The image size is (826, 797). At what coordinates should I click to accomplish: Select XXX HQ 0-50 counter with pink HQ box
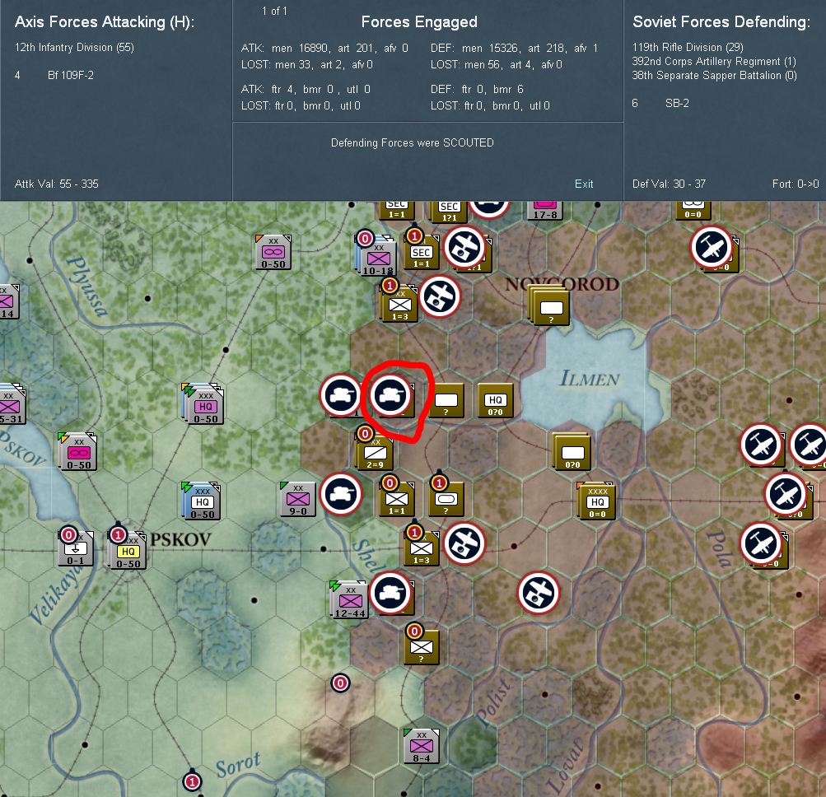204,404
